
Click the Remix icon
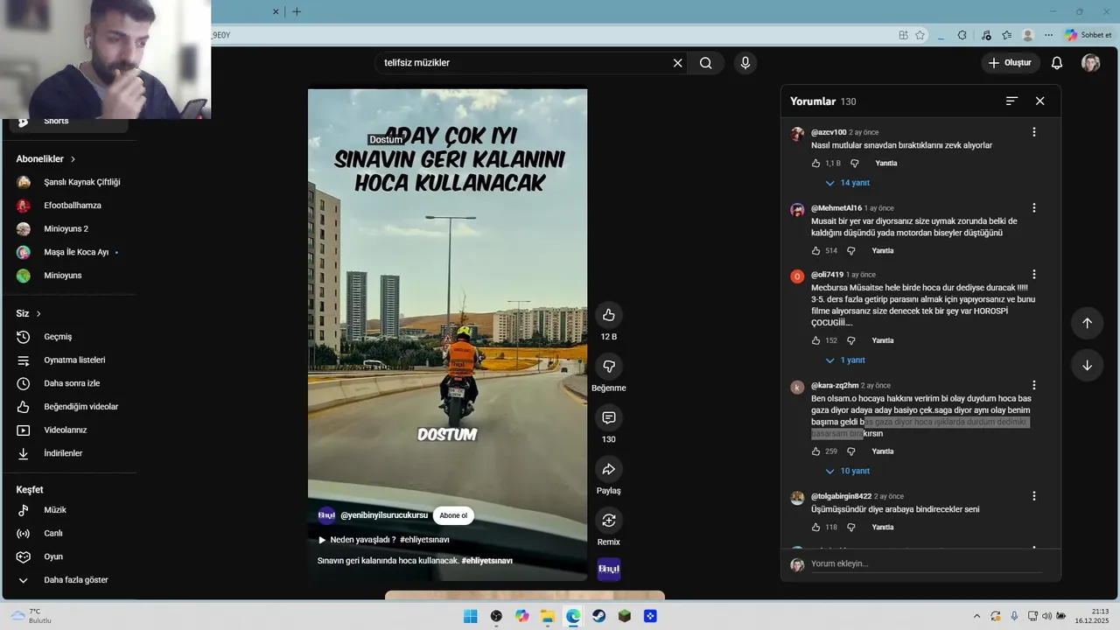tap(609, 520)
